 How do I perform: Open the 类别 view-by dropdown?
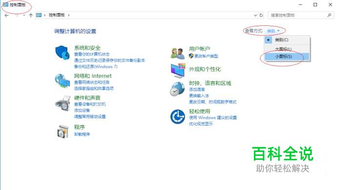[273, 31]
